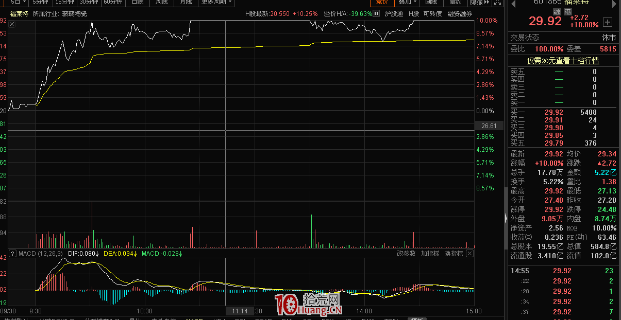The width and height of the screenshot is (621, 320).
Task: Click the DEA:0.094 value
Action: (x=121, y=254)
